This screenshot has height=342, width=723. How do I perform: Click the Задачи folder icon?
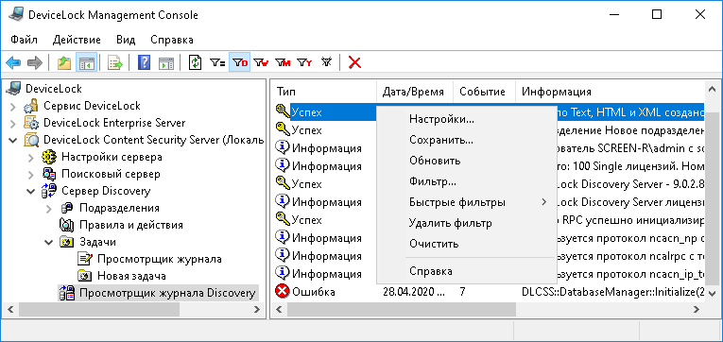[67, 242]
